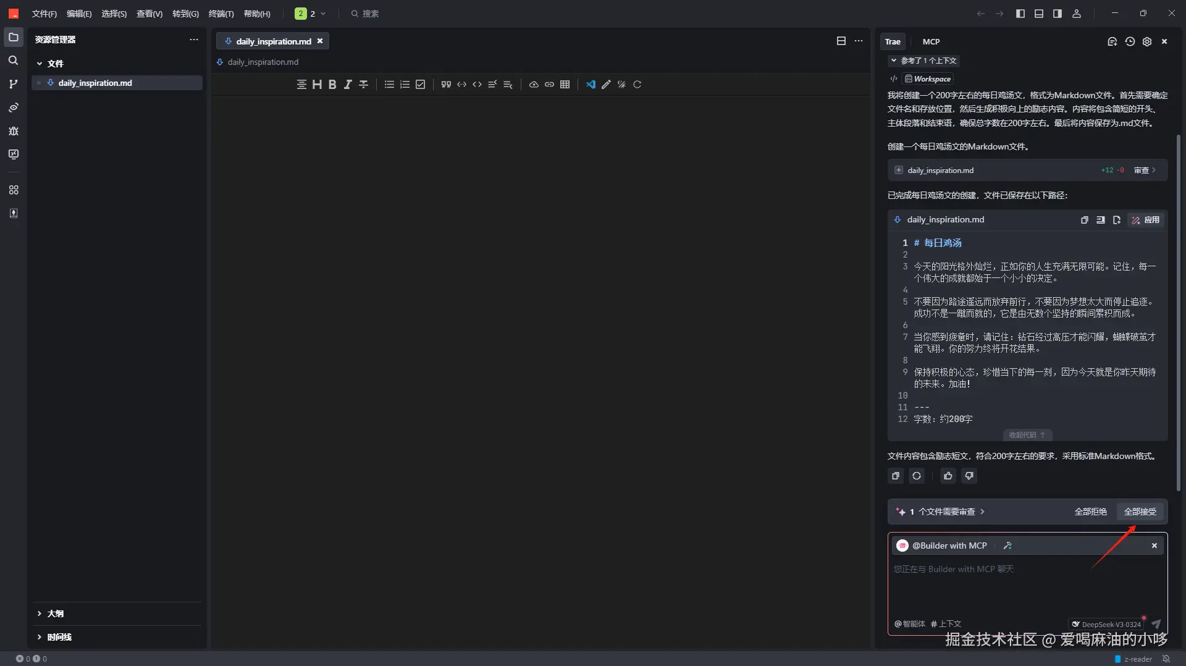Insert an unordered bullet list
Screen dimensions: 1186x666
coord(389,85)
